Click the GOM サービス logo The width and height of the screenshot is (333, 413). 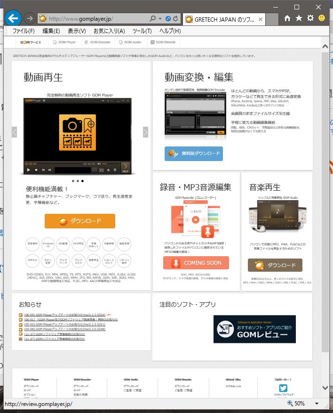31,42
